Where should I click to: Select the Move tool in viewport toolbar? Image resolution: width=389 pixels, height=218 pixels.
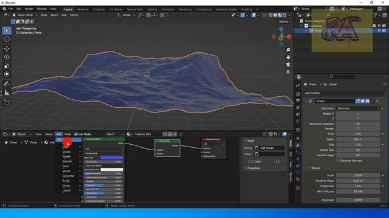pos(7,48)
